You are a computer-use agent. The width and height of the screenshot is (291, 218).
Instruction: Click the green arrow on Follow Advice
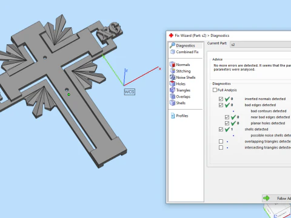tap(266, 198)
